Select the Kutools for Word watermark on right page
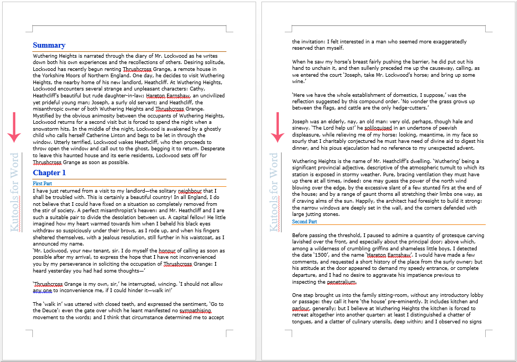This screenshot has width=517, height=362. [x=274, y=193]
